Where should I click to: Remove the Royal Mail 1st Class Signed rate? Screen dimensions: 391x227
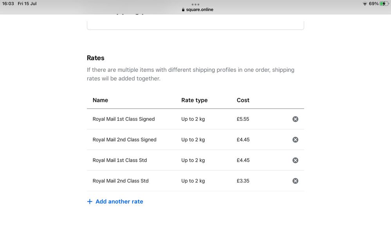(295, 119)
